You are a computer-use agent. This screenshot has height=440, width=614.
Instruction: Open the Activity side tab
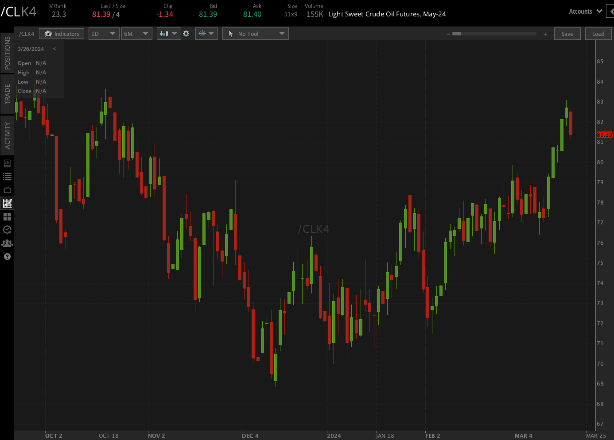pos(7,135)
